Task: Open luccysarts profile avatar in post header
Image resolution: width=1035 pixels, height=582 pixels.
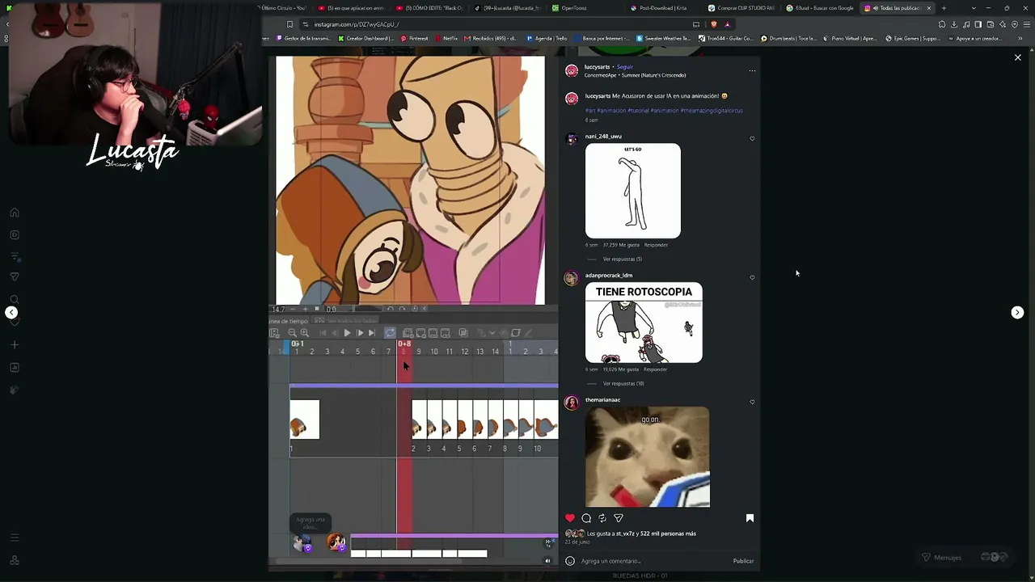Action: click(x=572, y=71)
